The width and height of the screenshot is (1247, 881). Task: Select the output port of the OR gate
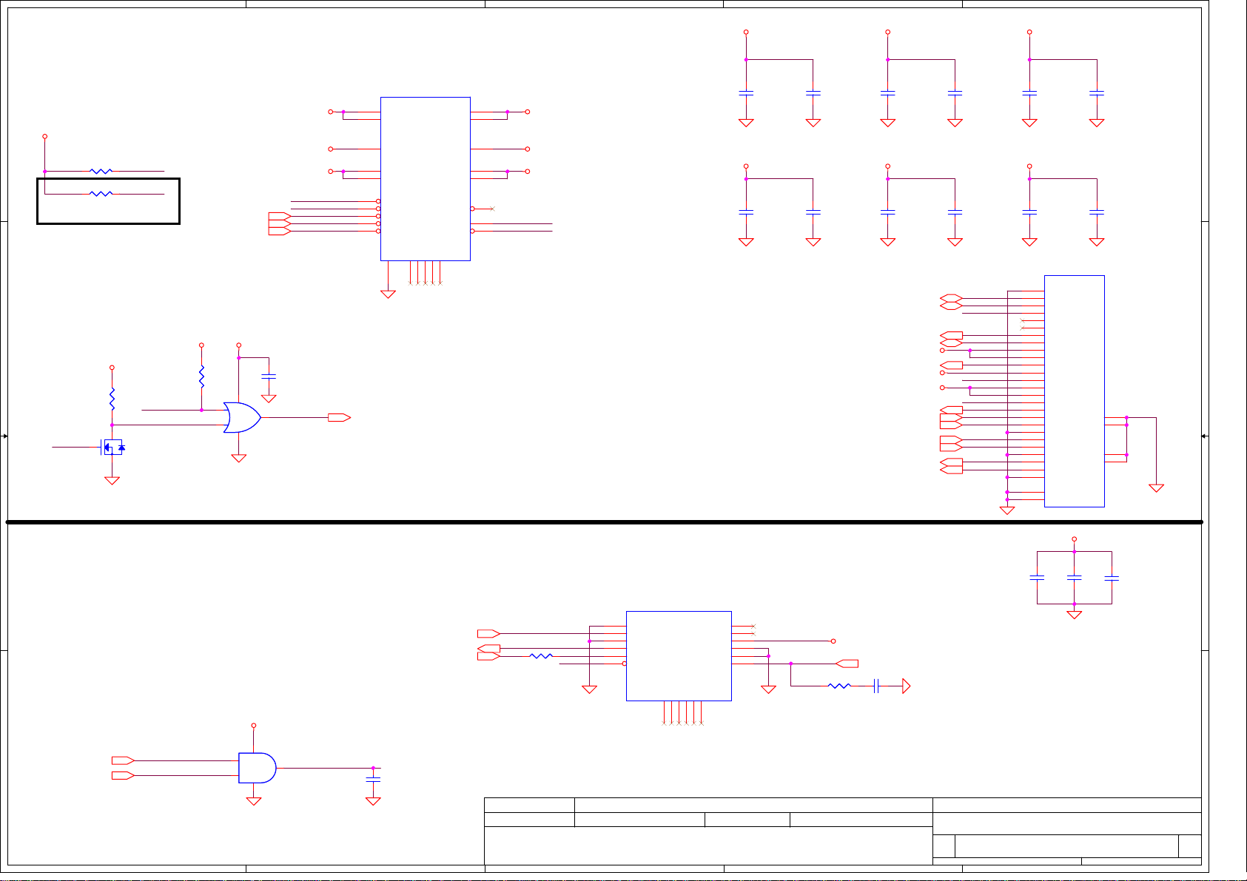340,418
